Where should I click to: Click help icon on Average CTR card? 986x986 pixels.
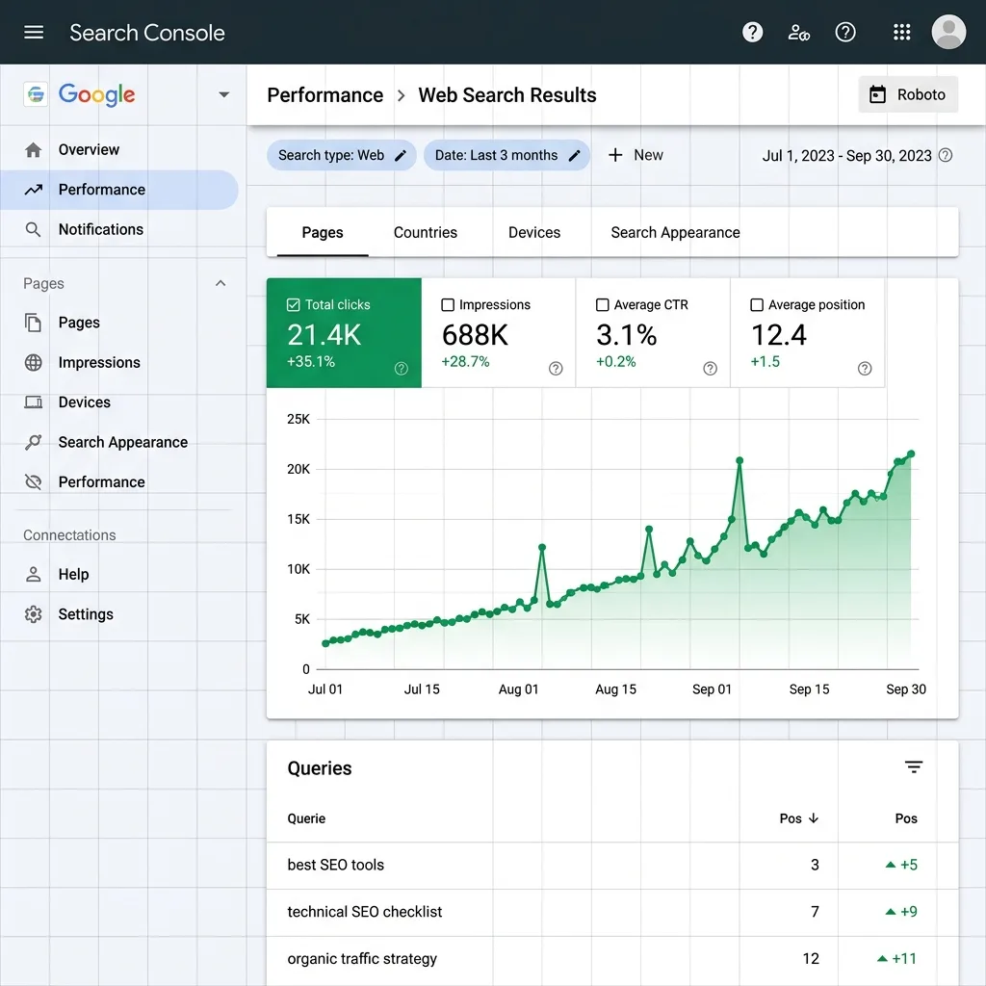(x=710, y=369)
